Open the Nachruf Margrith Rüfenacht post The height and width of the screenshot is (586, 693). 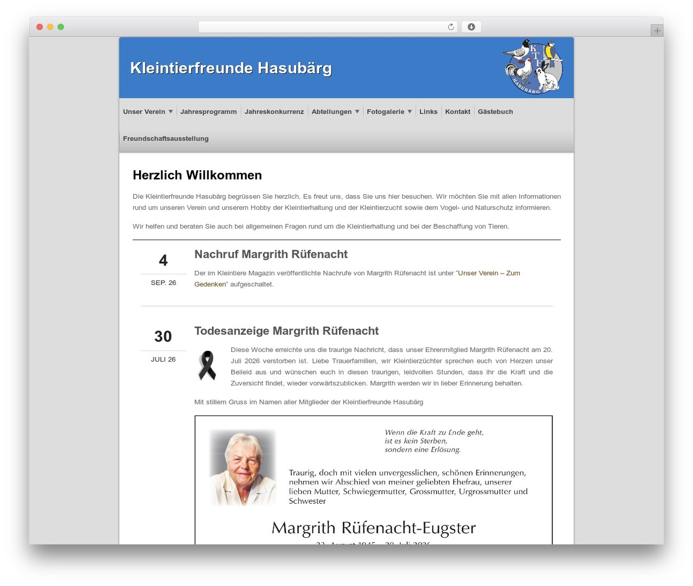pyautogui.click(x=271, y=254)
